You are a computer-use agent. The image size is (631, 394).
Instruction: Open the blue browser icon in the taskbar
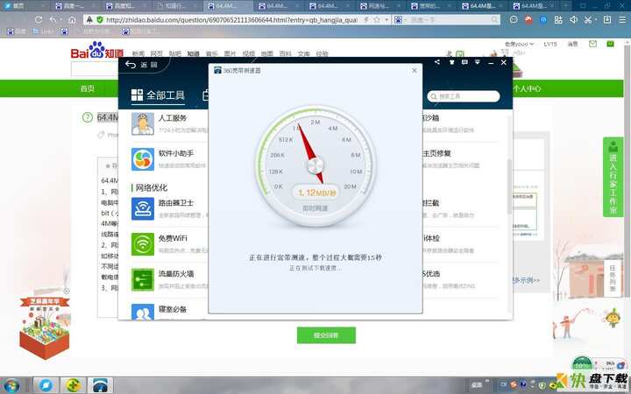pyautogui.click(x=46, y=385)
